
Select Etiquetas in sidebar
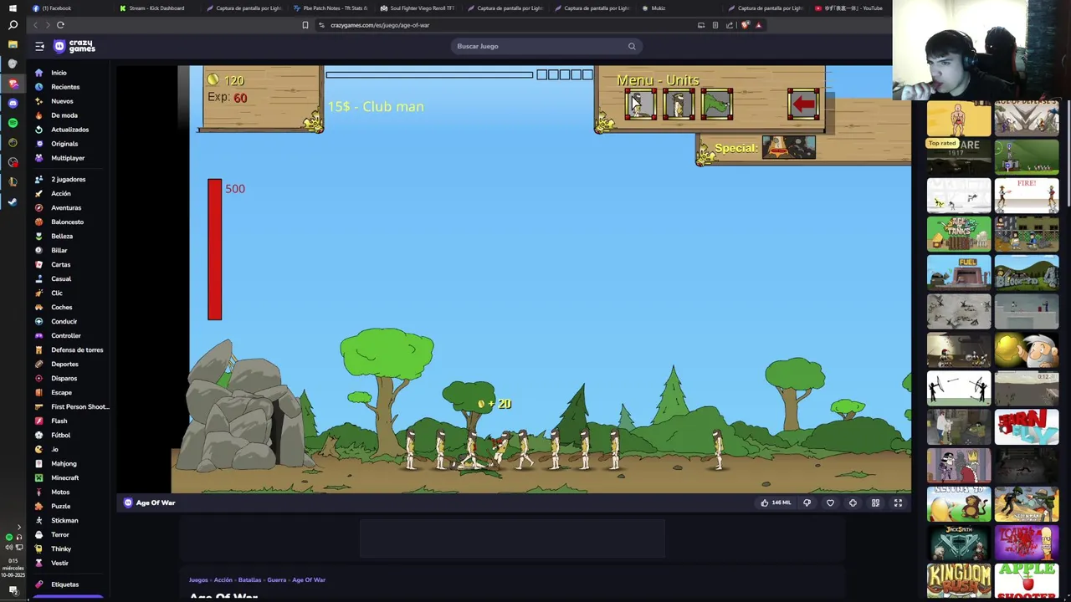point(64,584)
